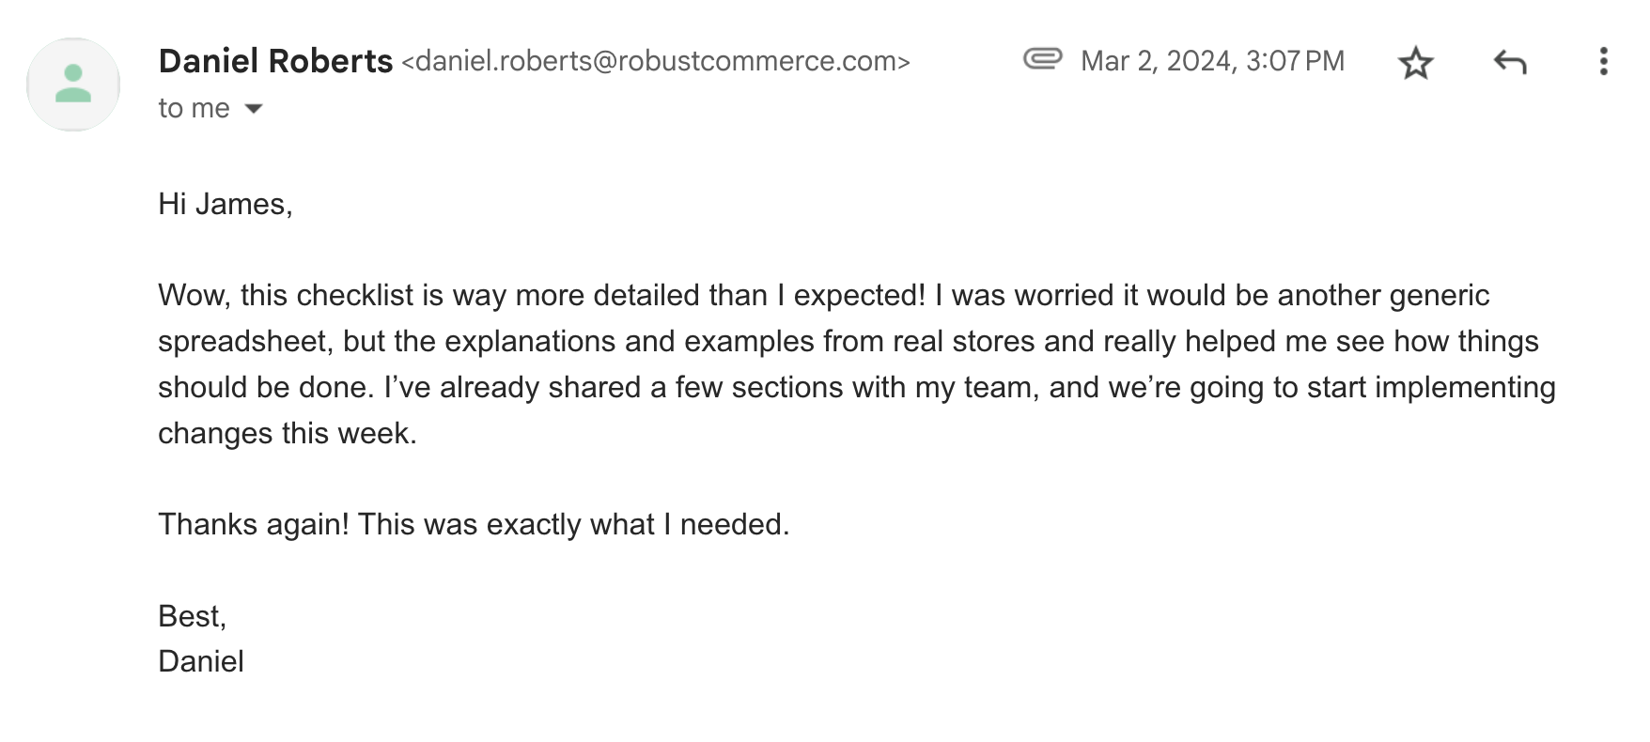Click the Mar 2, 2024 timestamp
Screen dimensions: 1650x742
tap(1212, 61)
